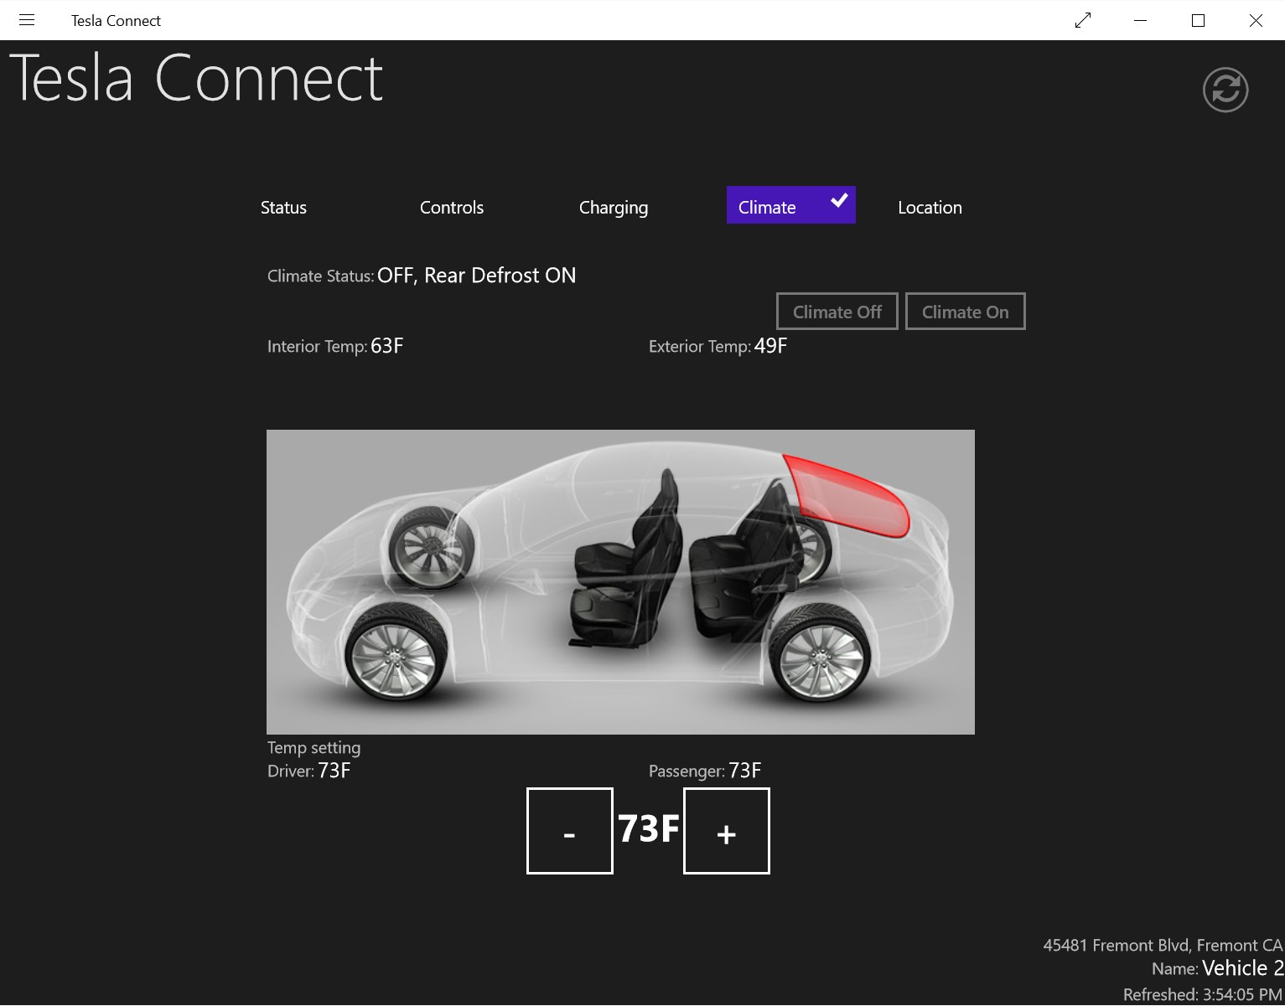
Task: Minimize the Tesla Connect window
Action: point(1140,20)
